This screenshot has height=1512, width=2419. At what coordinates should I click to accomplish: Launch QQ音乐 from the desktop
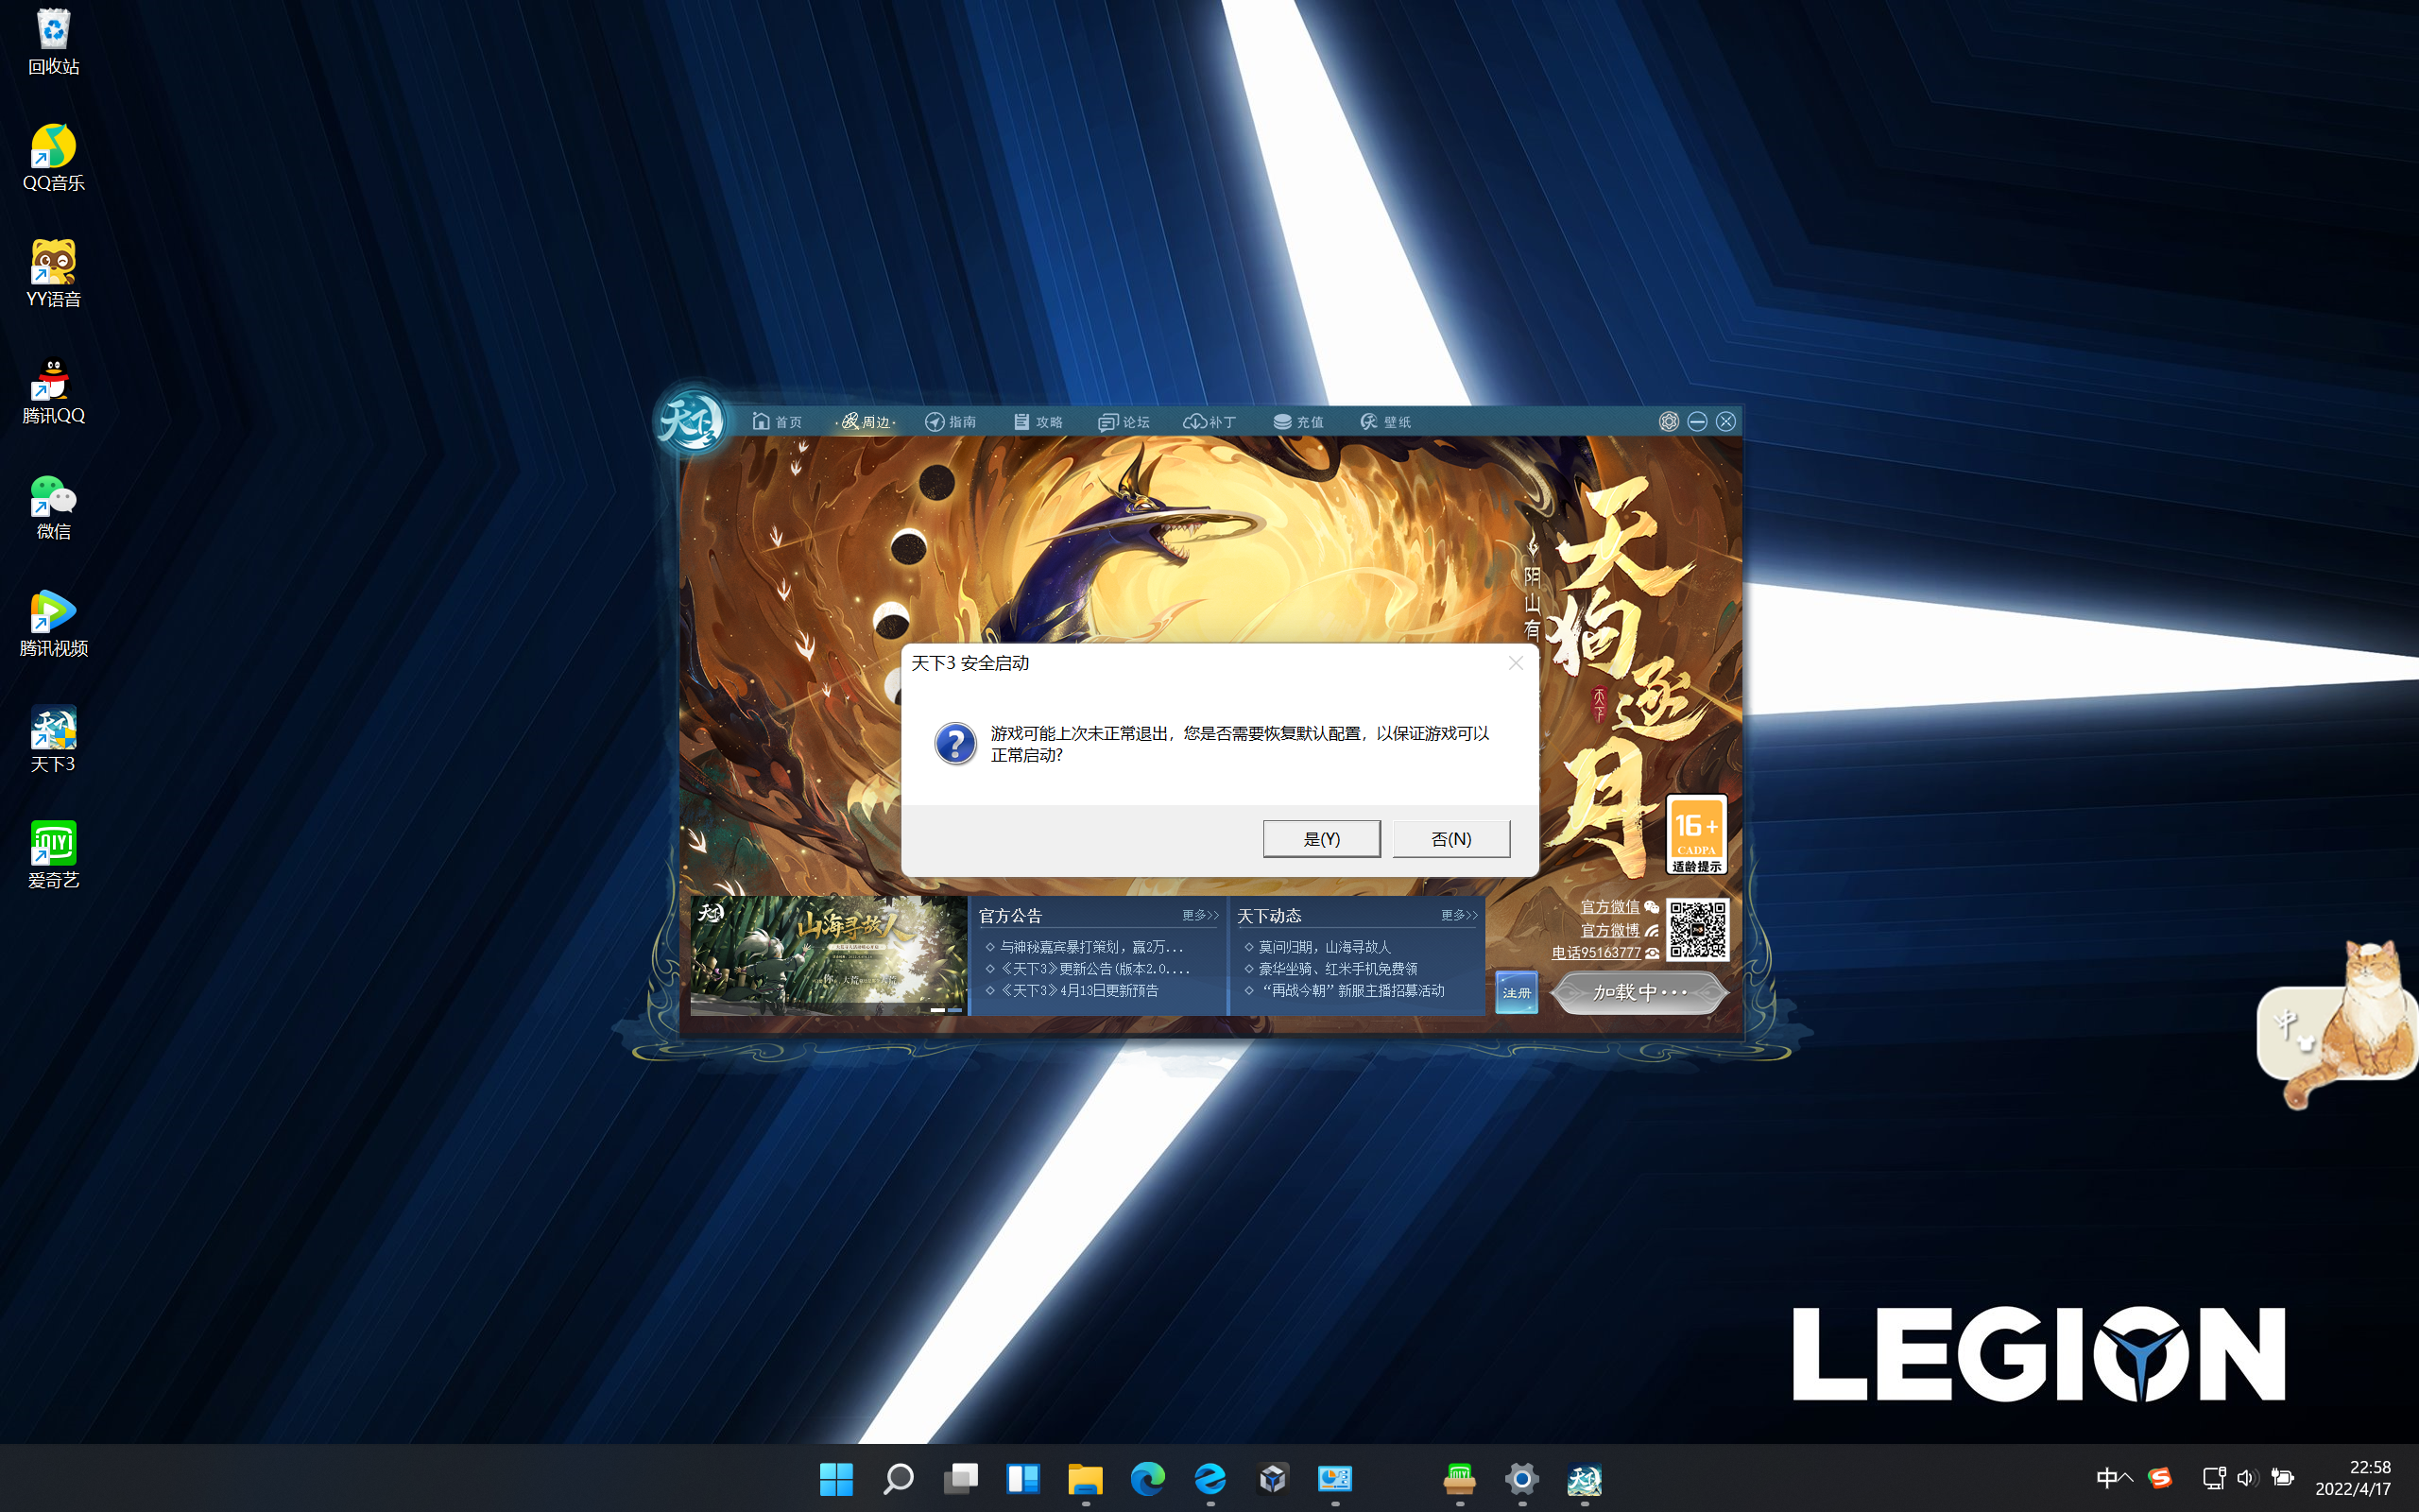(x=53, y=158)
